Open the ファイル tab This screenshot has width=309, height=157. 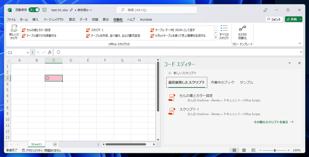11,19
